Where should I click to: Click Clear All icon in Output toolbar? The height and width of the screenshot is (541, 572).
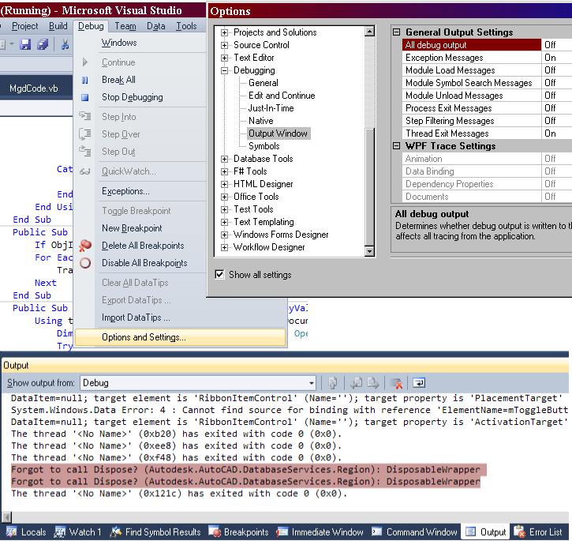point(397,383)
